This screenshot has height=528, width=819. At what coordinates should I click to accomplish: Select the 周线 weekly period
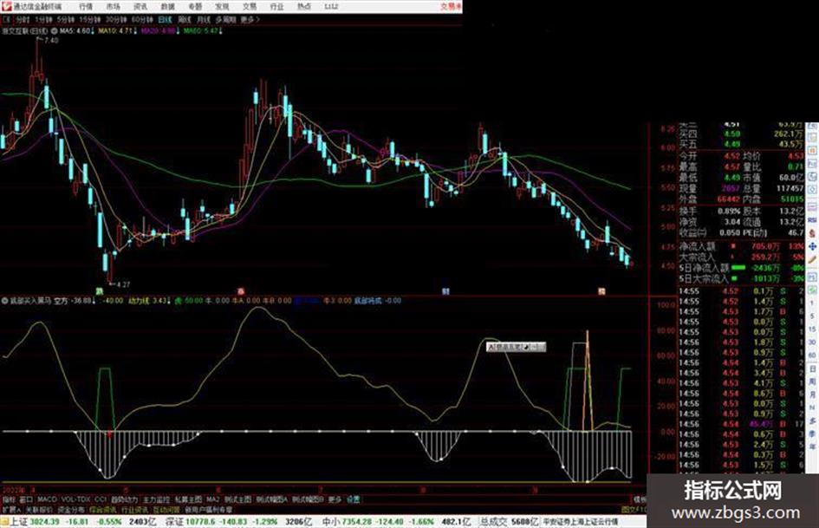pos(185,20)
